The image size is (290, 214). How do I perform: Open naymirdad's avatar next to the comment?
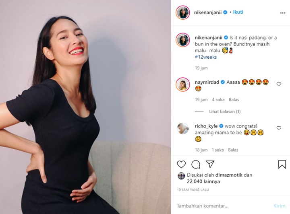click(183, 84)
